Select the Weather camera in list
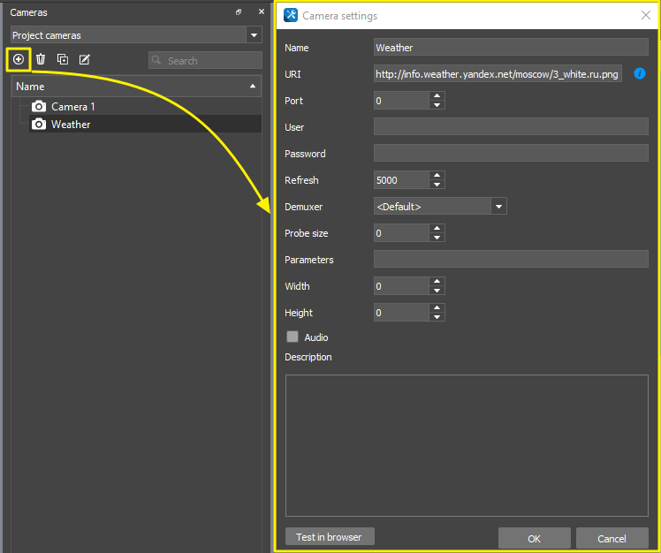This screenshot has width=661, height=553. tap(71, 125)
